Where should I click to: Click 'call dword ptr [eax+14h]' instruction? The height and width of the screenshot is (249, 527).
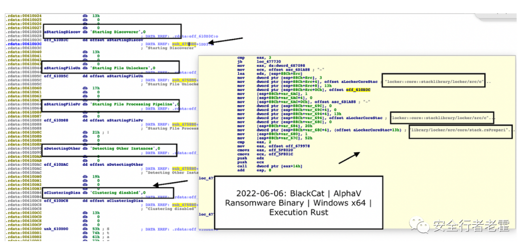(x=270, y=166)
